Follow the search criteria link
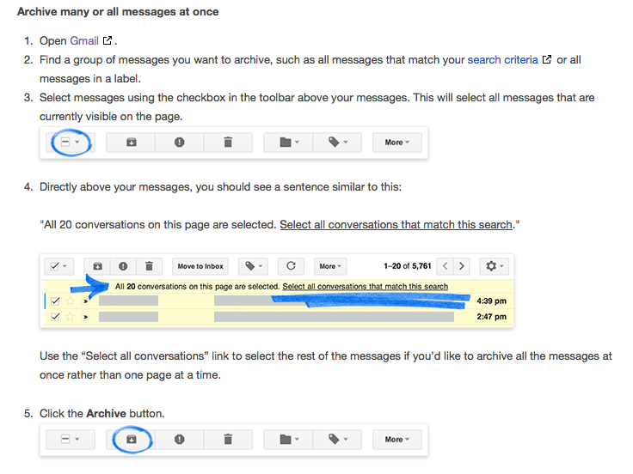633x474 pixels. click(x=502, y=59)
